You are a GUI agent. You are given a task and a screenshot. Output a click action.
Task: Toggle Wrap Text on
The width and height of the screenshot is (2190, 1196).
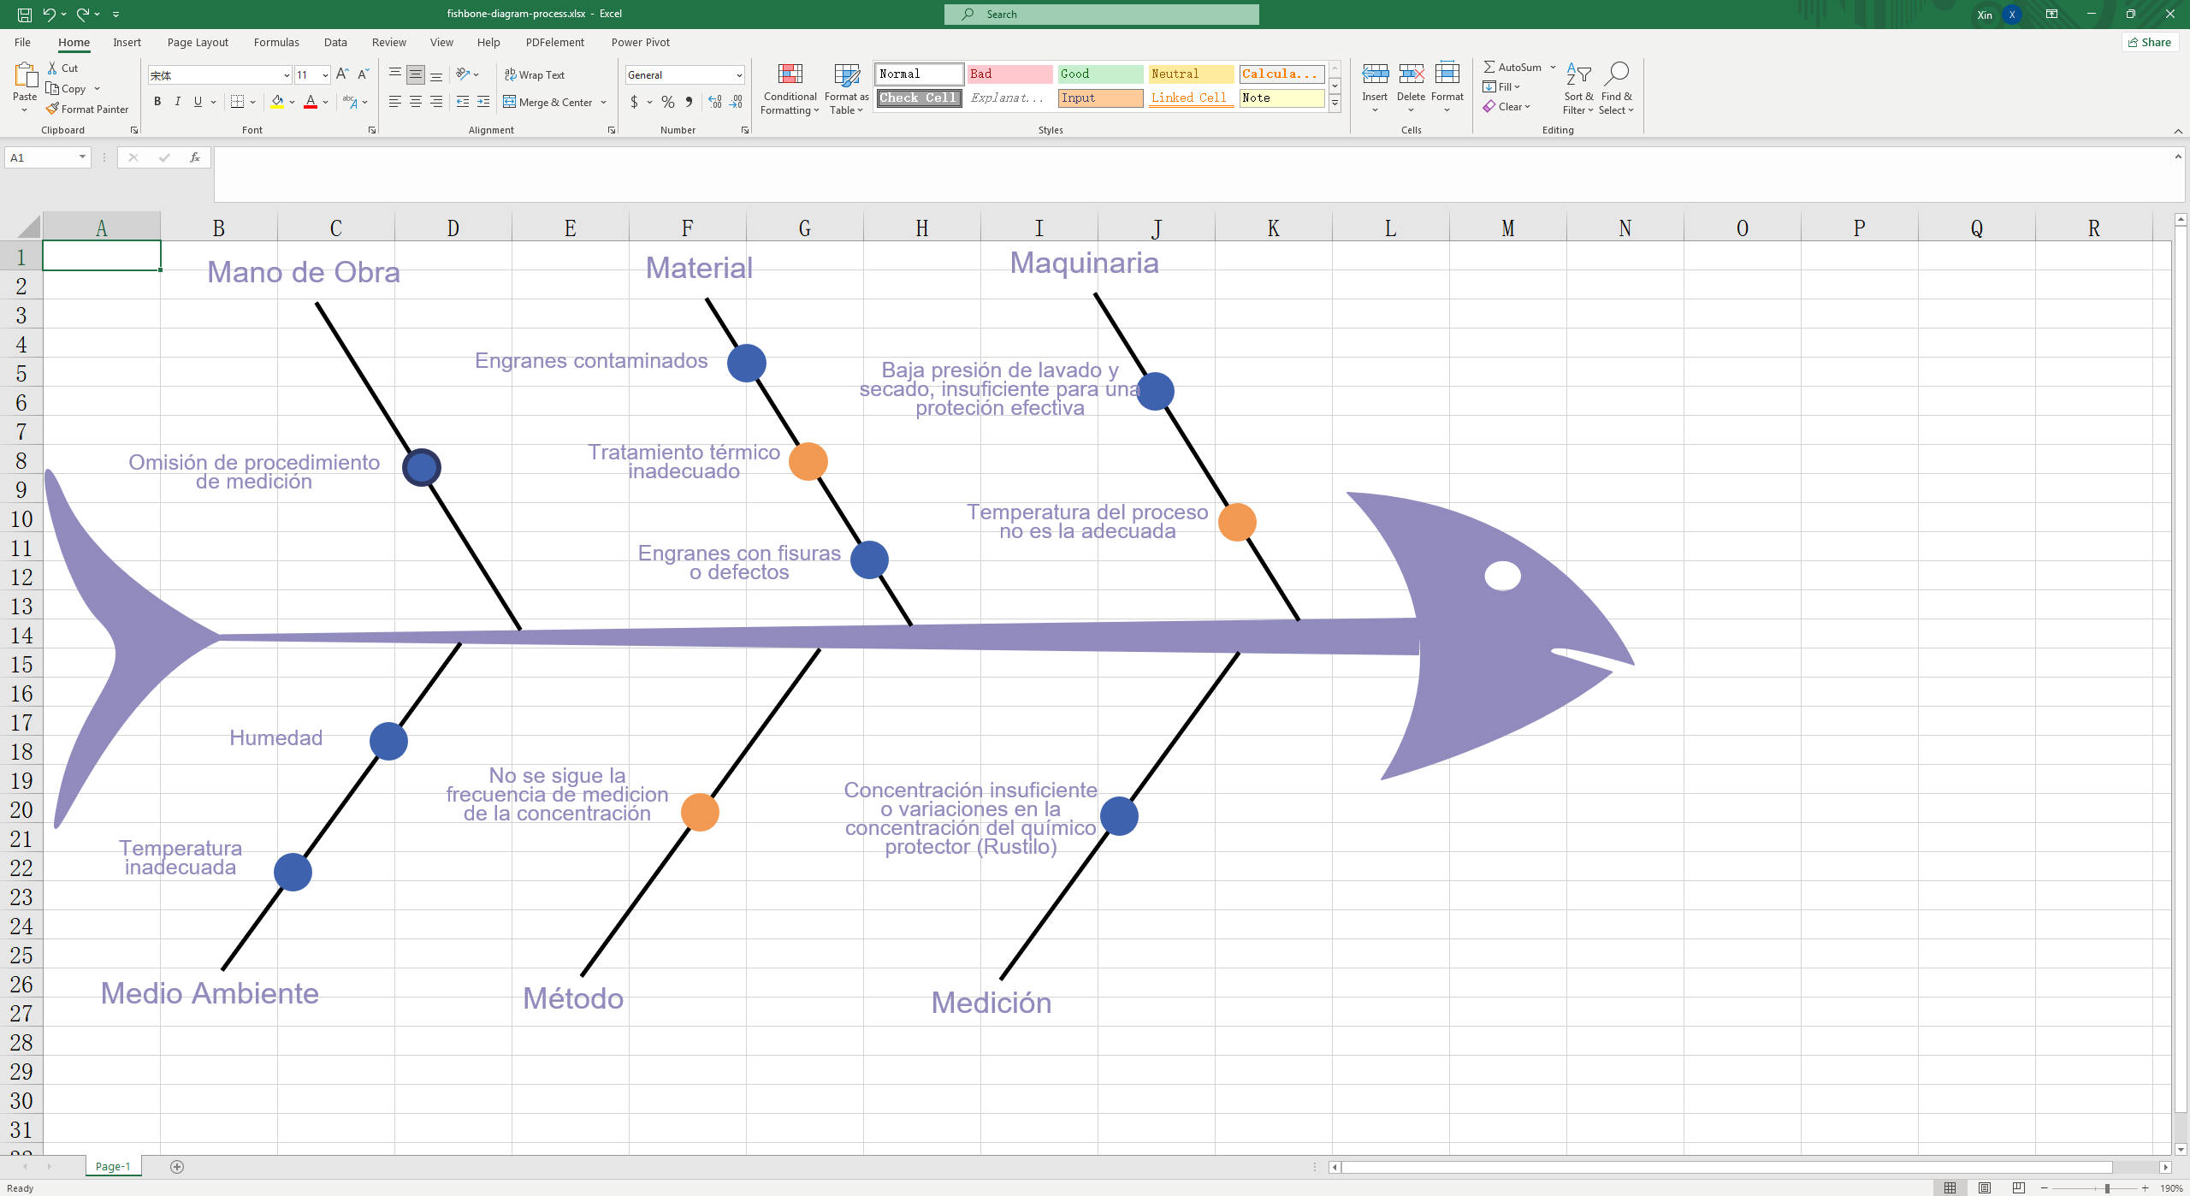[535, 74]
